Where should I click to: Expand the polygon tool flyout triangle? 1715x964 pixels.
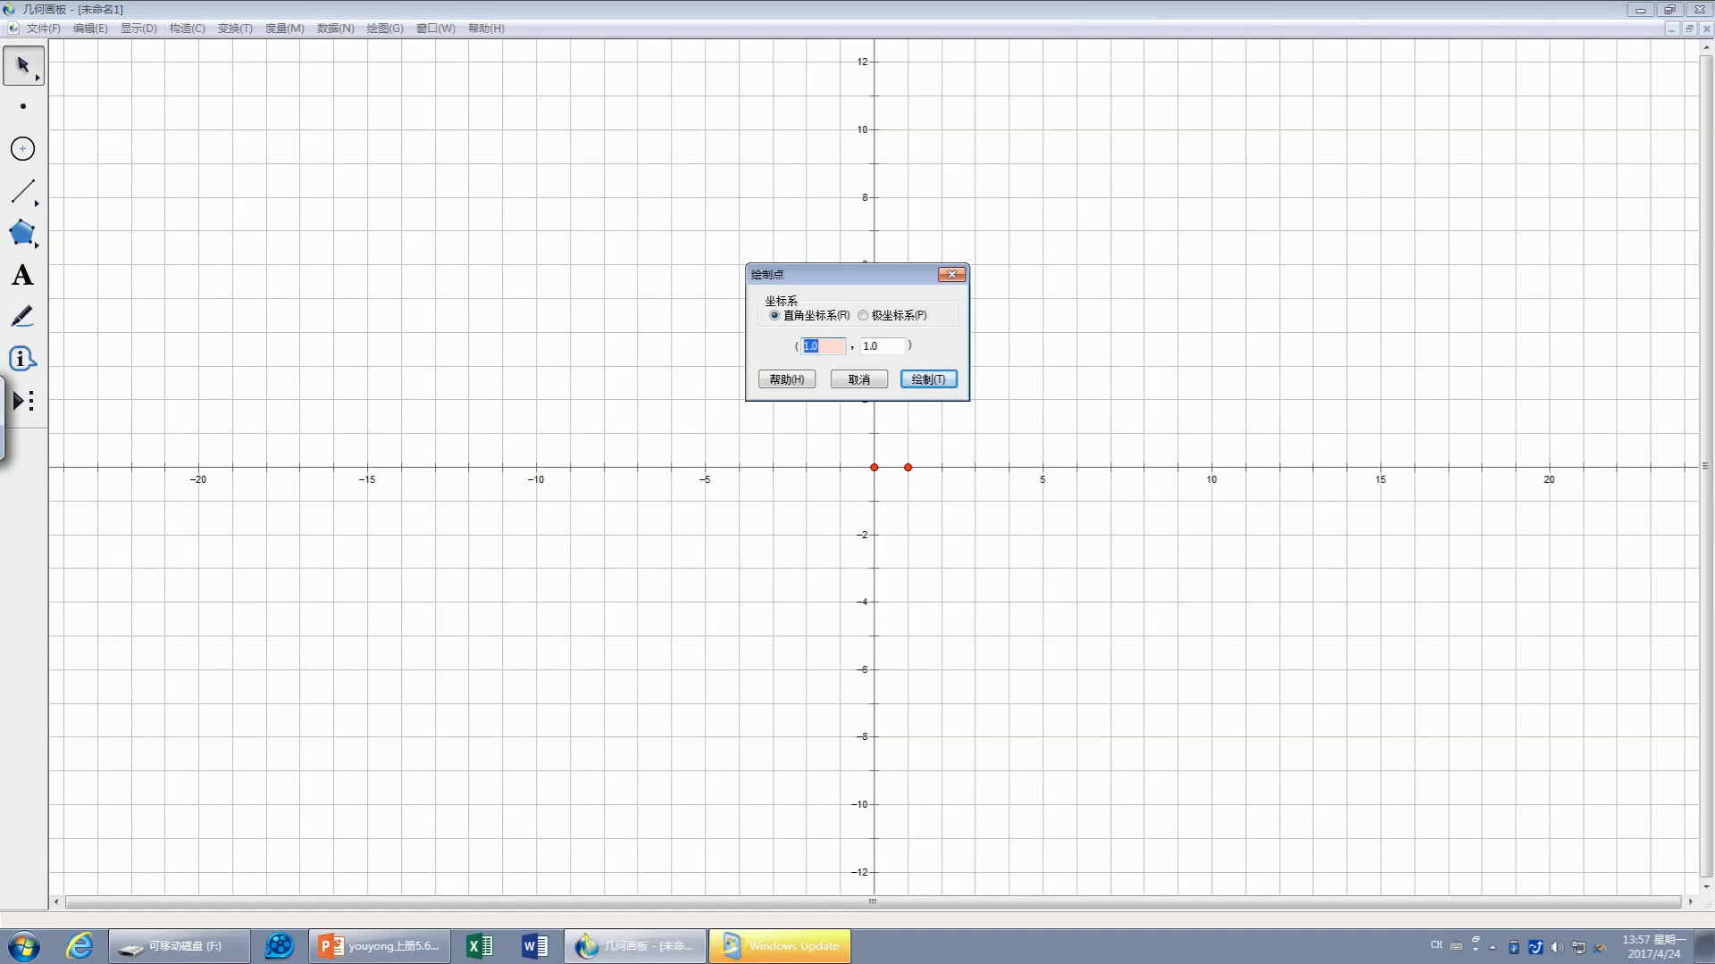click(x=38, y=245)
